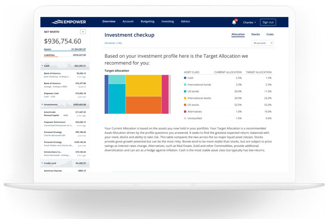
Task: Open the FAQ link
Action: 119,43
